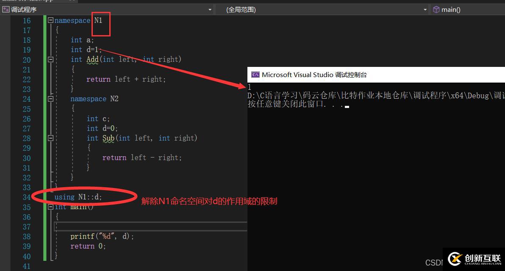Collapse the Add function block
This screenshot has height=271, width=505.
click(x=50, y=60)
